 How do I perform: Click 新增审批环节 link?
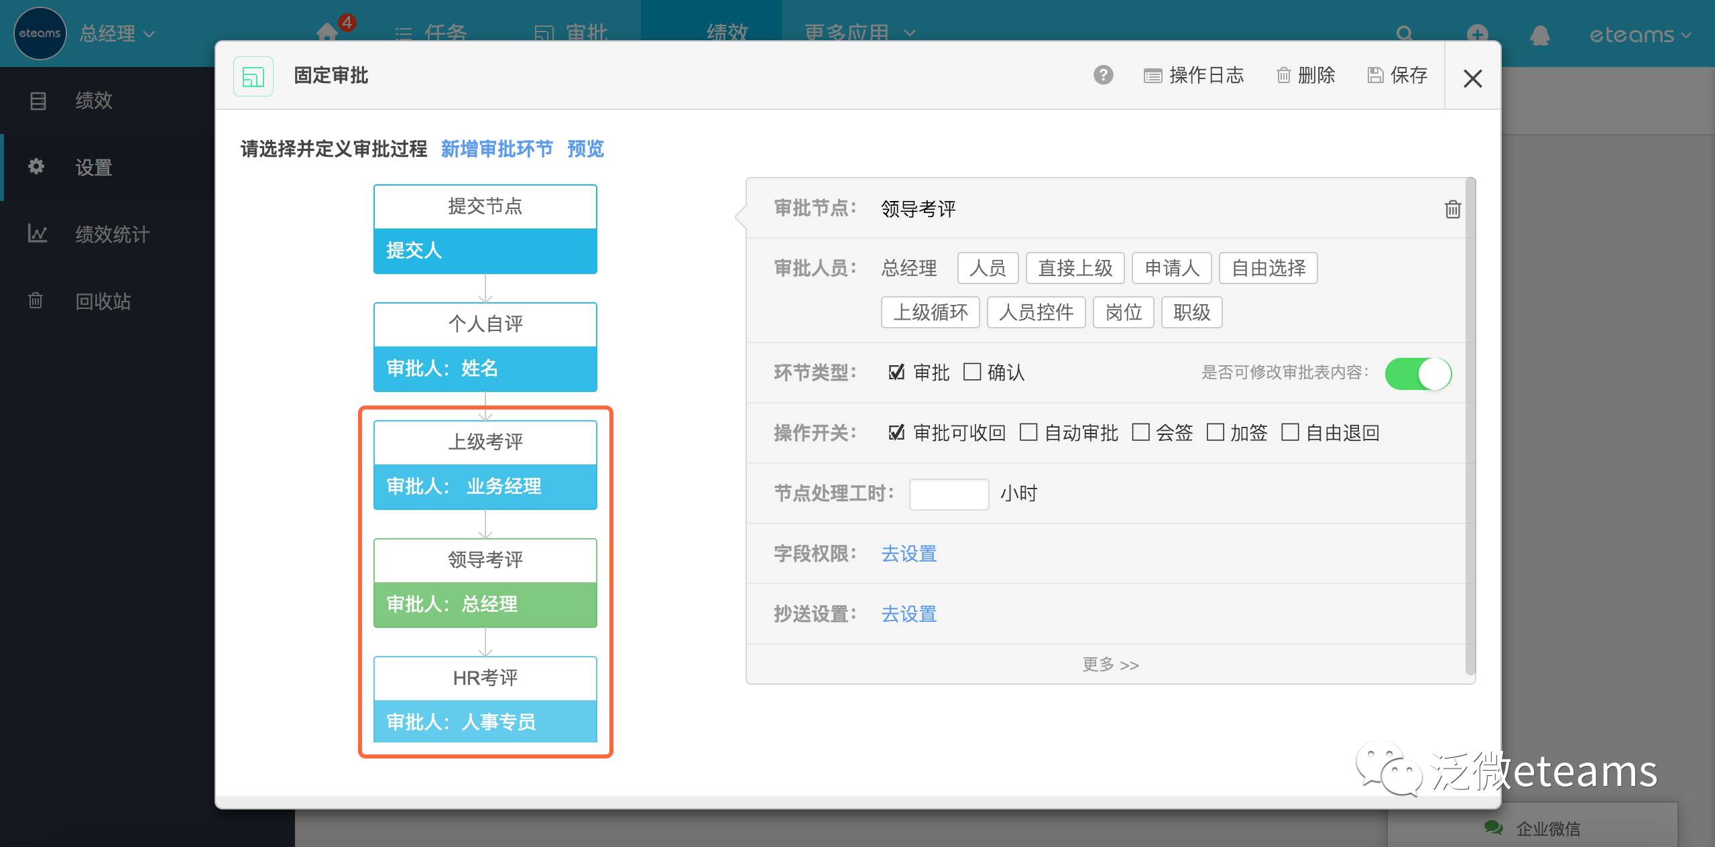497,149
